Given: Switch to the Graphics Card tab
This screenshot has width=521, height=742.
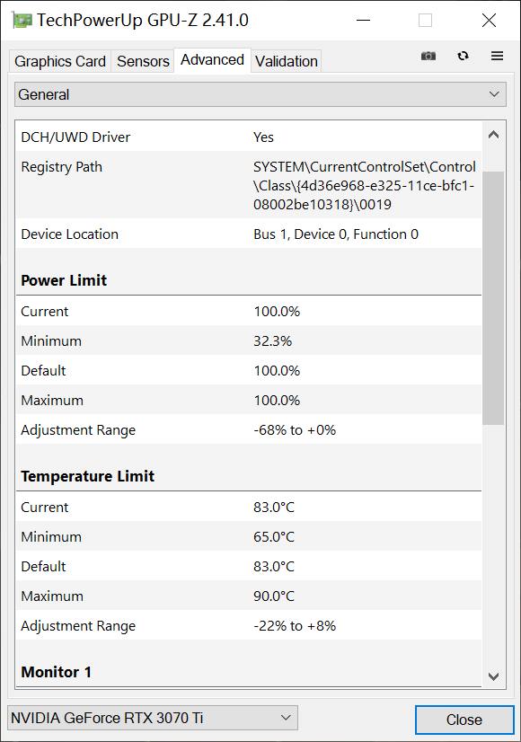Looking at the screenshot, I should coord(59,60).
